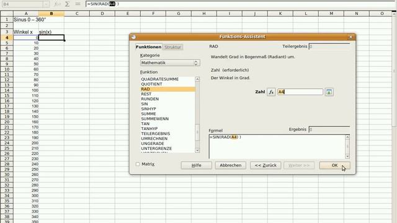Close the Funktions-Assistent dialog
The image size is (397, 223).
coord(350,37)
